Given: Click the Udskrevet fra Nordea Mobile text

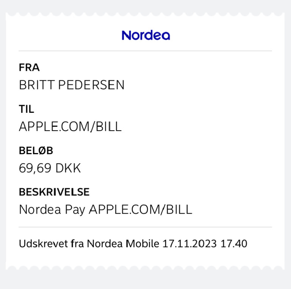Looking at the screenshot, I should 89,244.
